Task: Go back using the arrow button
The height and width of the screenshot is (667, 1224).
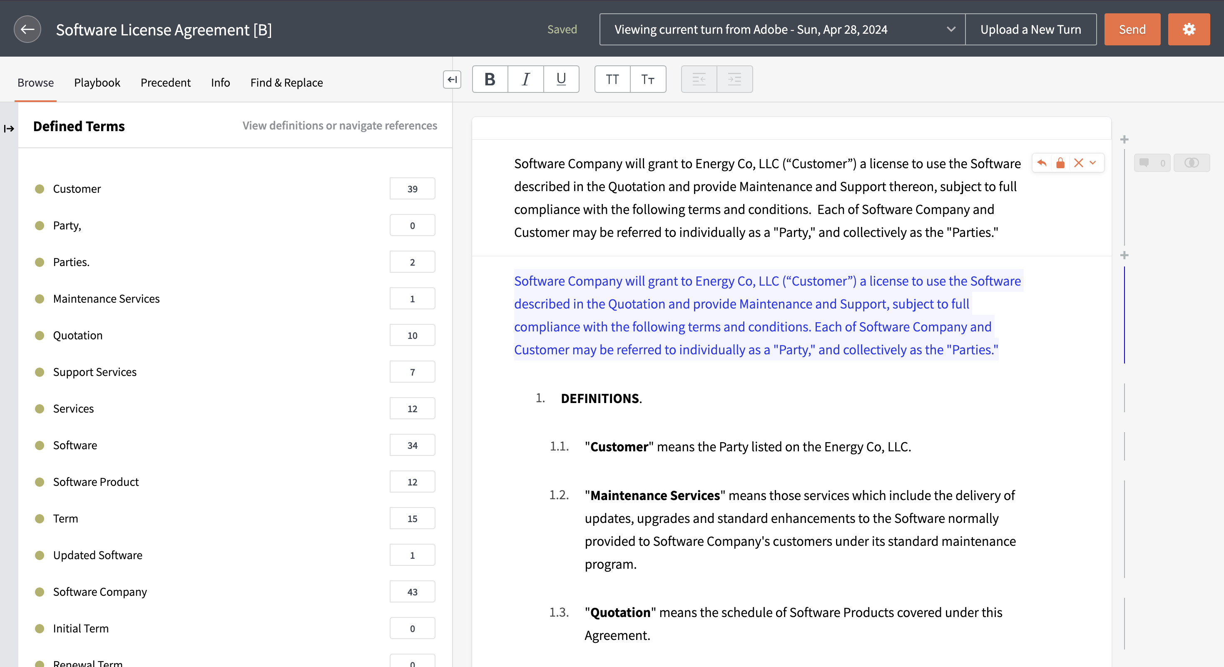Action: (27, 30)
